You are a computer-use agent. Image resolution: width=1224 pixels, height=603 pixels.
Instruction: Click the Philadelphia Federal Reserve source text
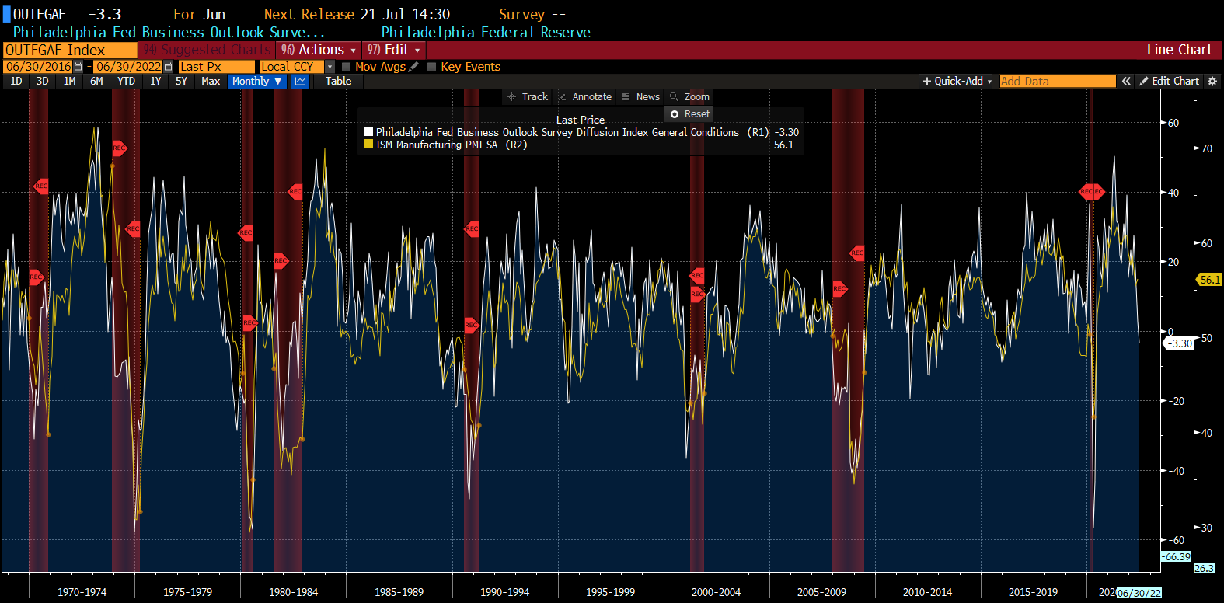pos(486,32)
